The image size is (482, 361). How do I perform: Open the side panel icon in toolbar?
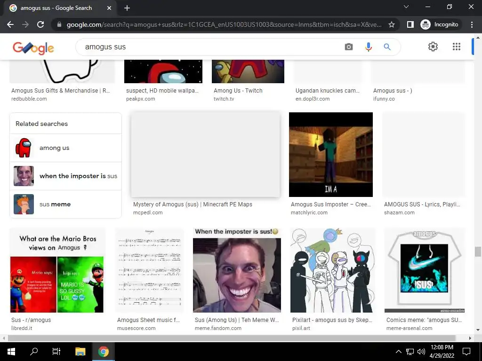[410, 24]
